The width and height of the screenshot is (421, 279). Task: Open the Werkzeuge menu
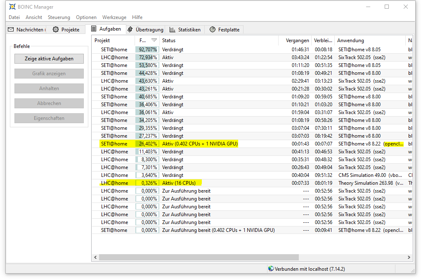coord(114,17)
